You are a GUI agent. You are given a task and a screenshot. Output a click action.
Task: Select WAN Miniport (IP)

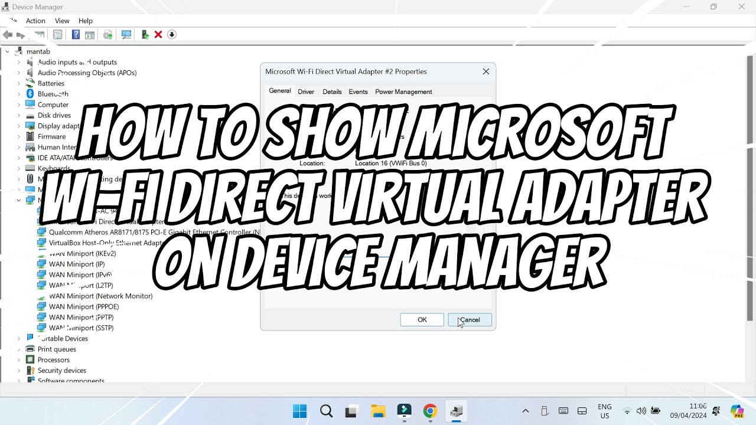(77, 264)
